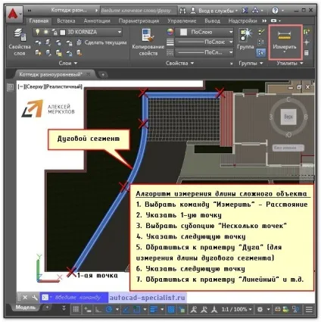This screenshot has width=321, height=322.
Task: Click the group edit icon
Action: pos(261,42)
